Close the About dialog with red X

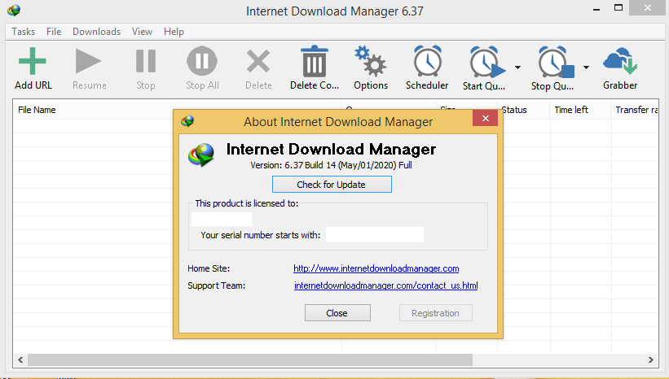tap(485, 119)
